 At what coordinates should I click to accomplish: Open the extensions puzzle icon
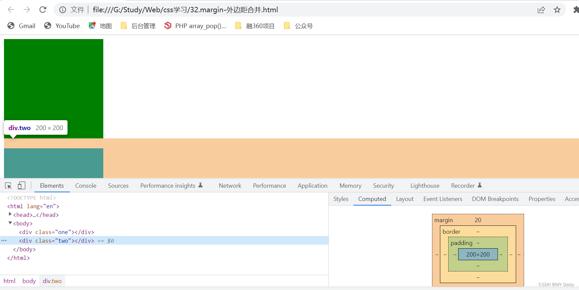click(x=576, y=10)
